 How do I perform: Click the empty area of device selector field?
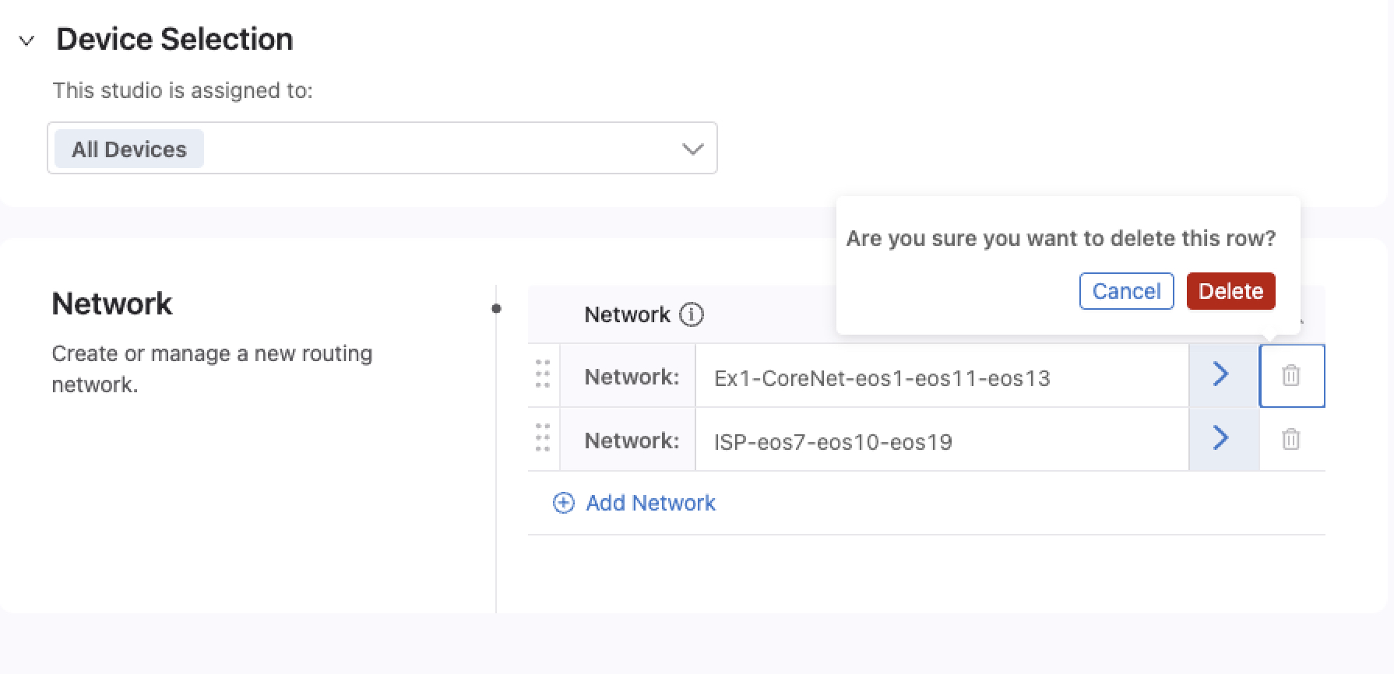click(436, 149)
